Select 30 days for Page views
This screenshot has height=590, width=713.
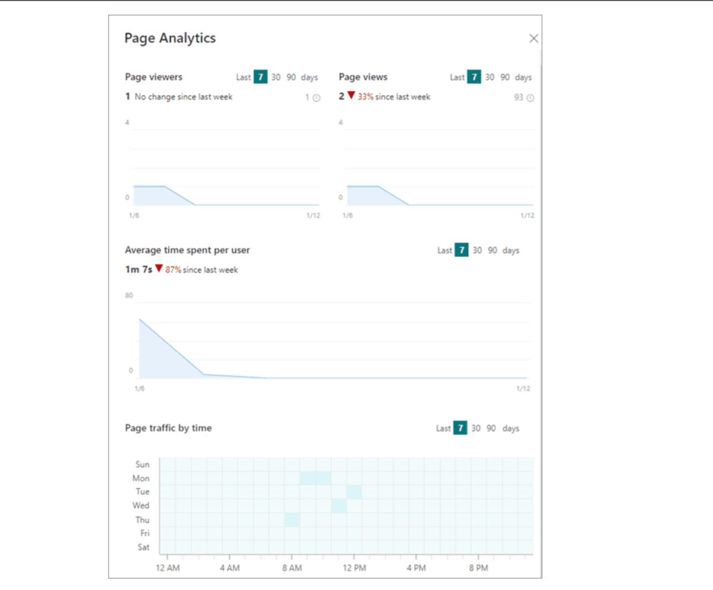coord(490,77)
